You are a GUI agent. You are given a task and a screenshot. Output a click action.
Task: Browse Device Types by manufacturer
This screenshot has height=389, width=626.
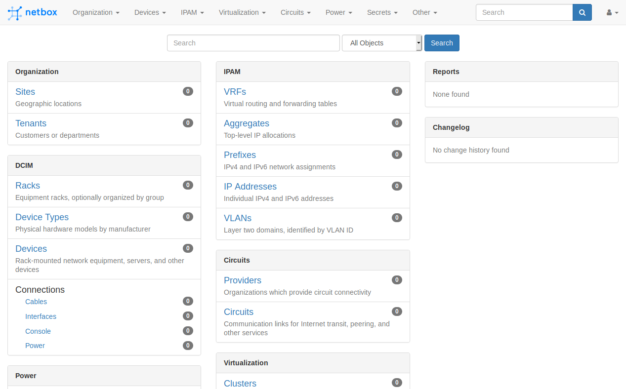tap(42, 217)
